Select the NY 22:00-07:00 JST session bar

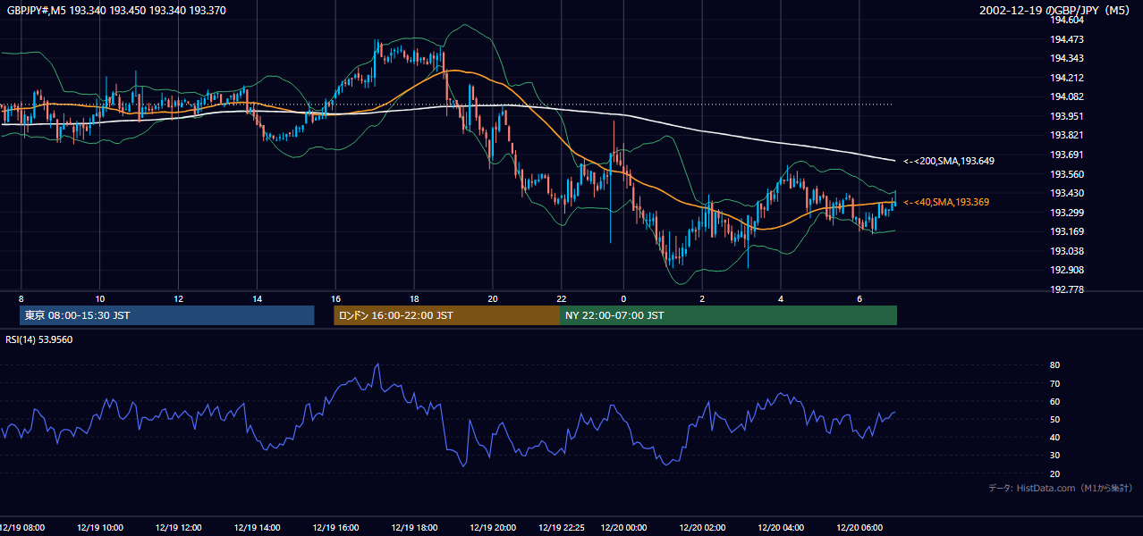coord(728,315)
